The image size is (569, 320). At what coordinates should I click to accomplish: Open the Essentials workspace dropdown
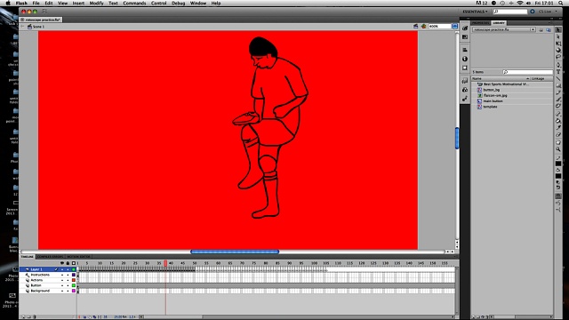(x=475, y=12)
